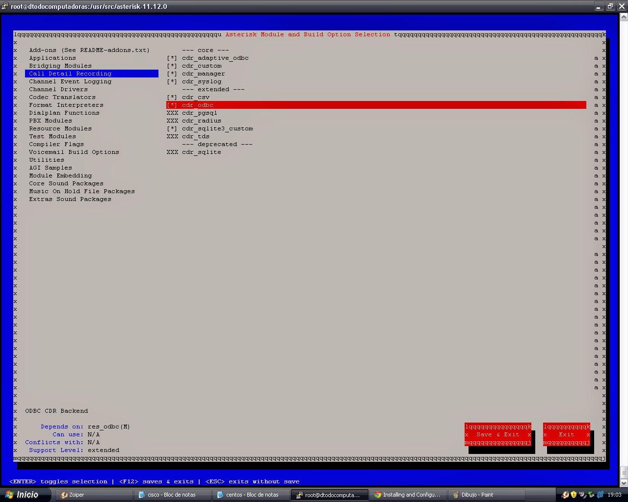628x502 pixels.
Task: Select Codec Translators category
Action: tap(62, 97)
